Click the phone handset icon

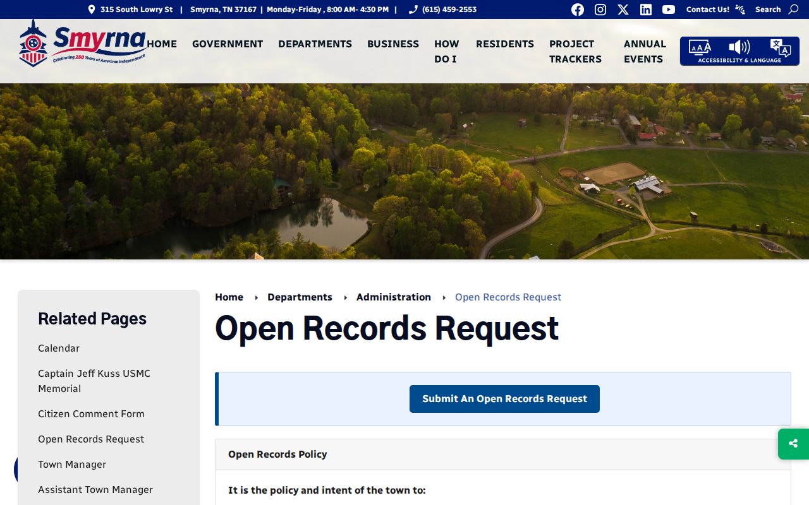[413, 9]
